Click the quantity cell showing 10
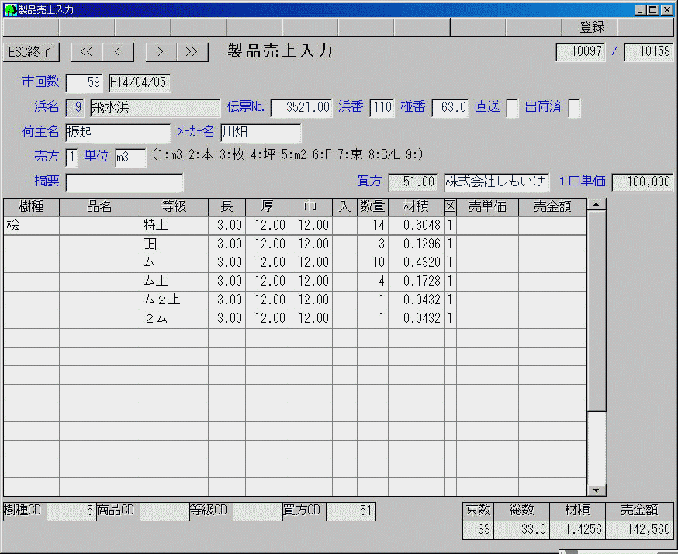Image resolution: width=678 pixels, height=554 pixels. click(x=372, y=263)
